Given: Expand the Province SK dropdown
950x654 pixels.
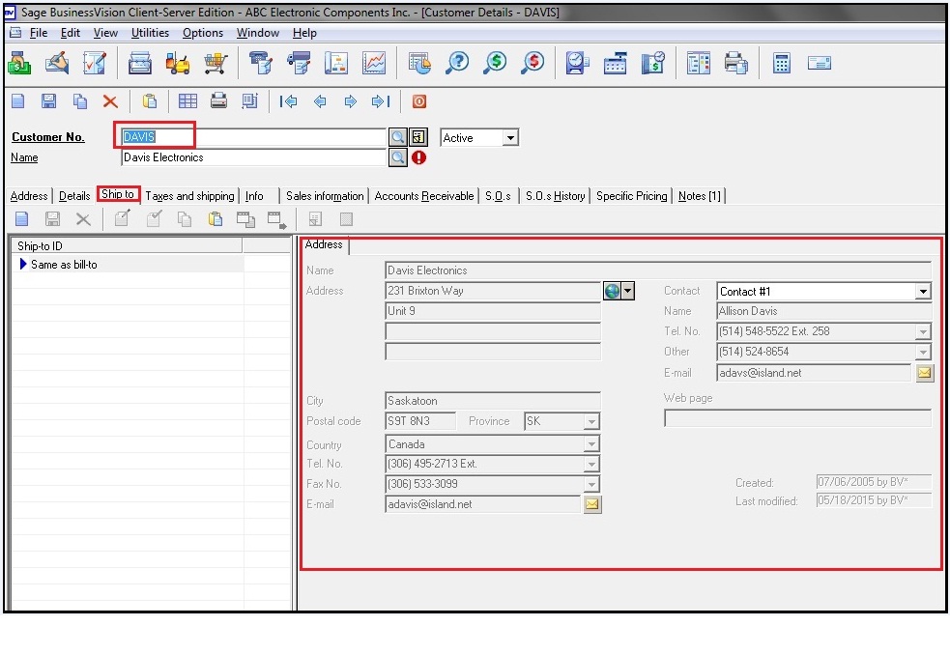Looking at the screenshot, I should 591,421.
